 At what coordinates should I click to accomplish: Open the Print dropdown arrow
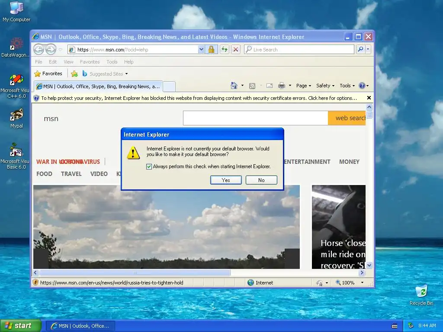click(x=290, y=86)
